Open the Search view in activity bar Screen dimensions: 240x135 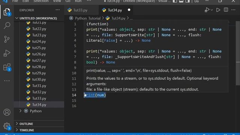point(7,25)
